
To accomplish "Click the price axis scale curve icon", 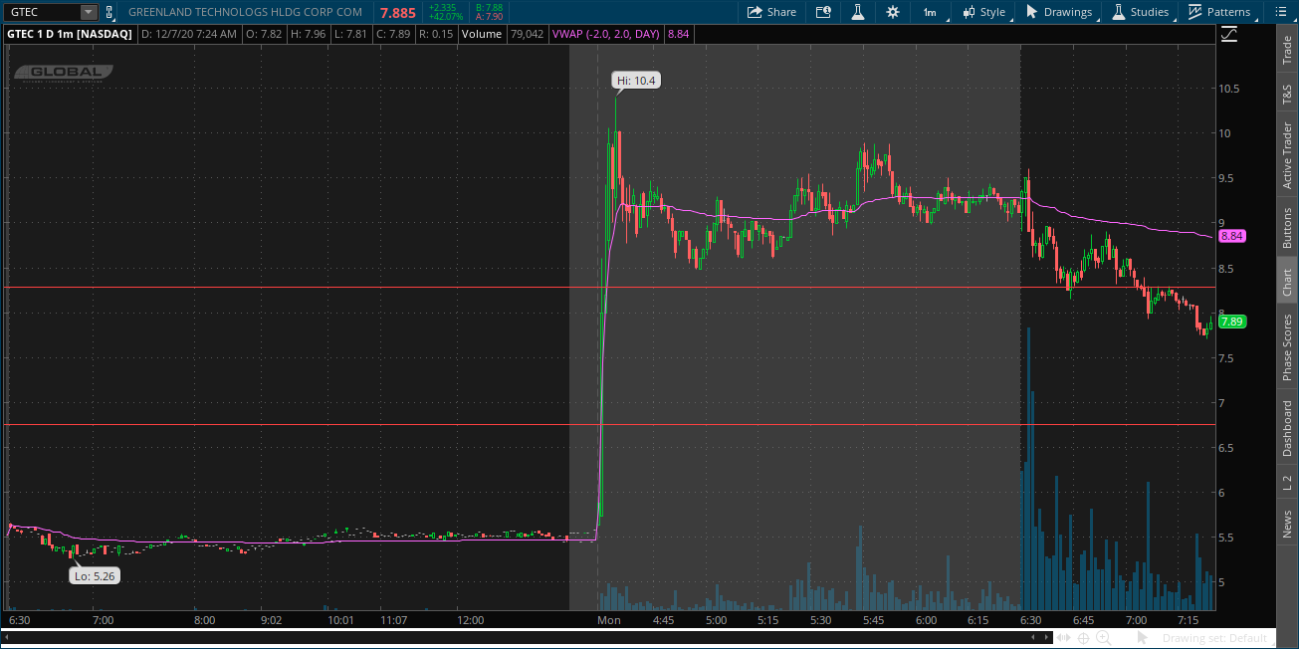I will coord(1229,34).
